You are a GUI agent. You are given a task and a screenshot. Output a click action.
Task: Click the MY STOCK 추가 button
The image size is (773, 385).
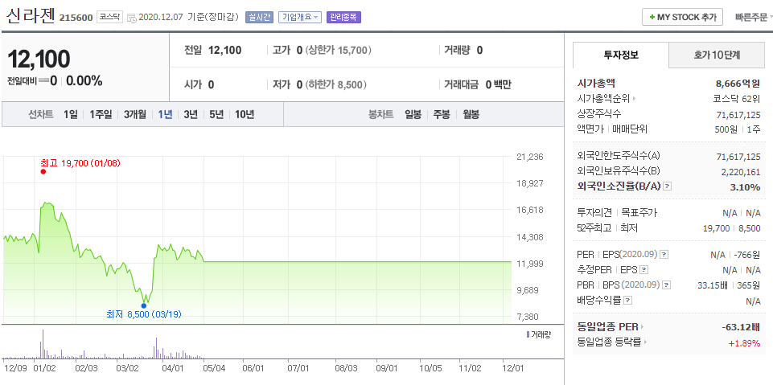(682, 17)
